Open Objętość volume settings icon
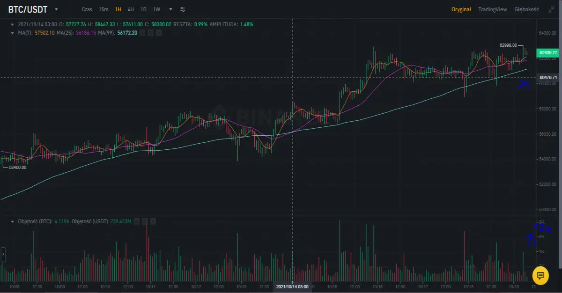The image size is (562, 293). (x=145, y=221)
